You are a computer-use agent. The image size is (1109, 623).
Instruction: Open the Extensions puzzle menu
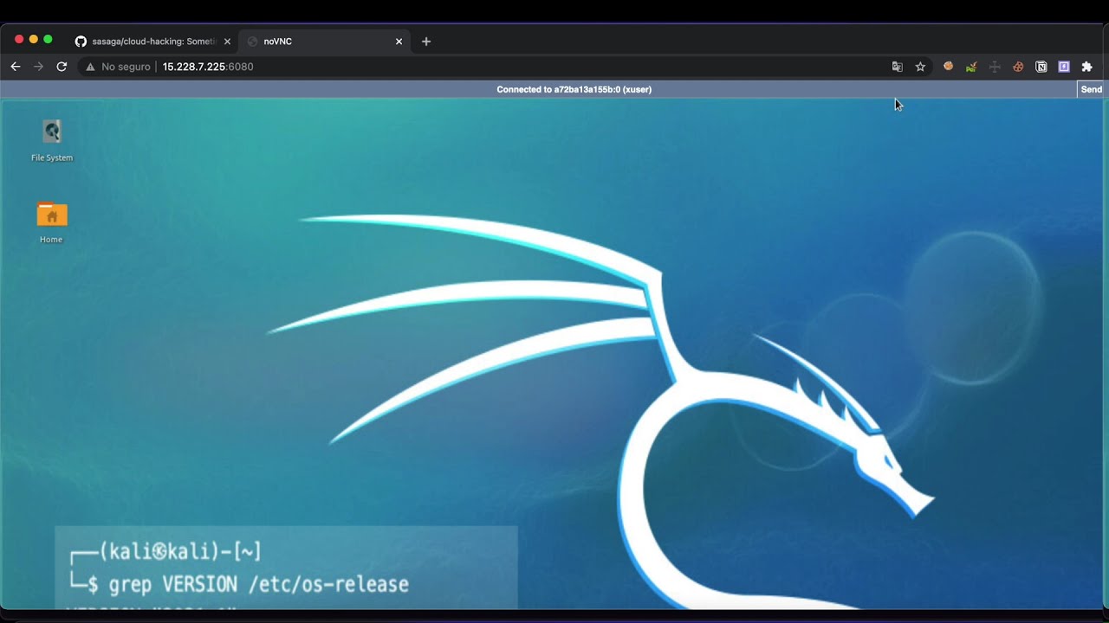pyautogui.click(x=1087, y=67)
